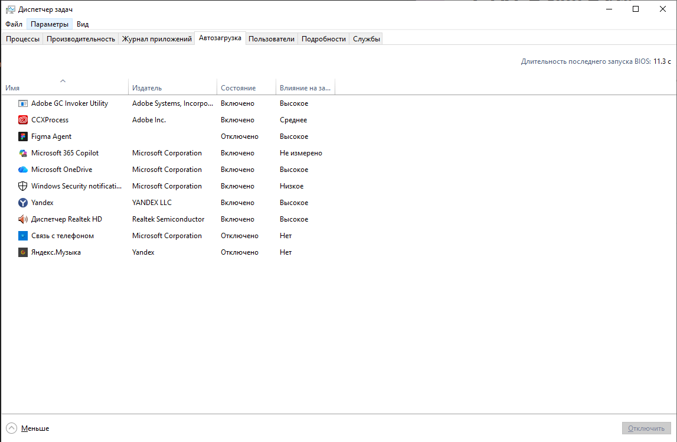Select the Yandex row name
Screen dimensions: 677x442
click(x=42, y=203)
